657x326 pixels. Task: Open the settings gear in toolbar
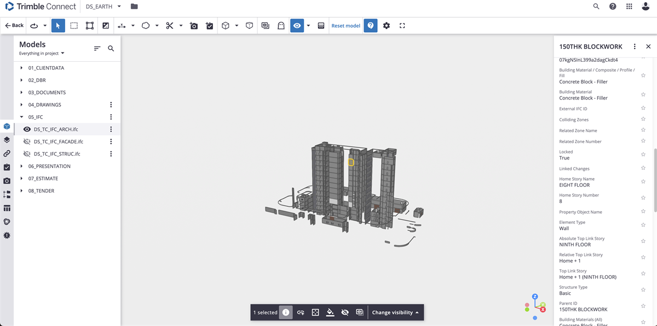tap(387, 26)
